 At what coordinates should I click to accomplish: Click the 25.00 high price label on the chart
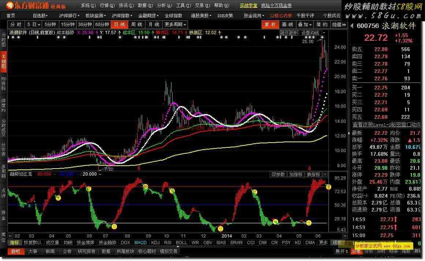tap(308, 41)
